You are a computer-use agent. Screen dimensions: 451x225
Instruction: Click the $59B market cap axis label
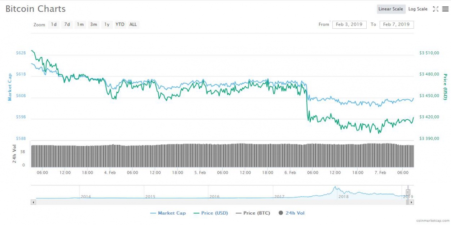coord(21,117)
